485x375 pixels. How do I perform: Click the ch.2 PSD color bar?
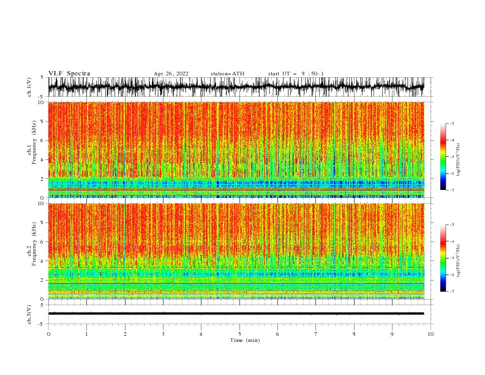[443, 258]
